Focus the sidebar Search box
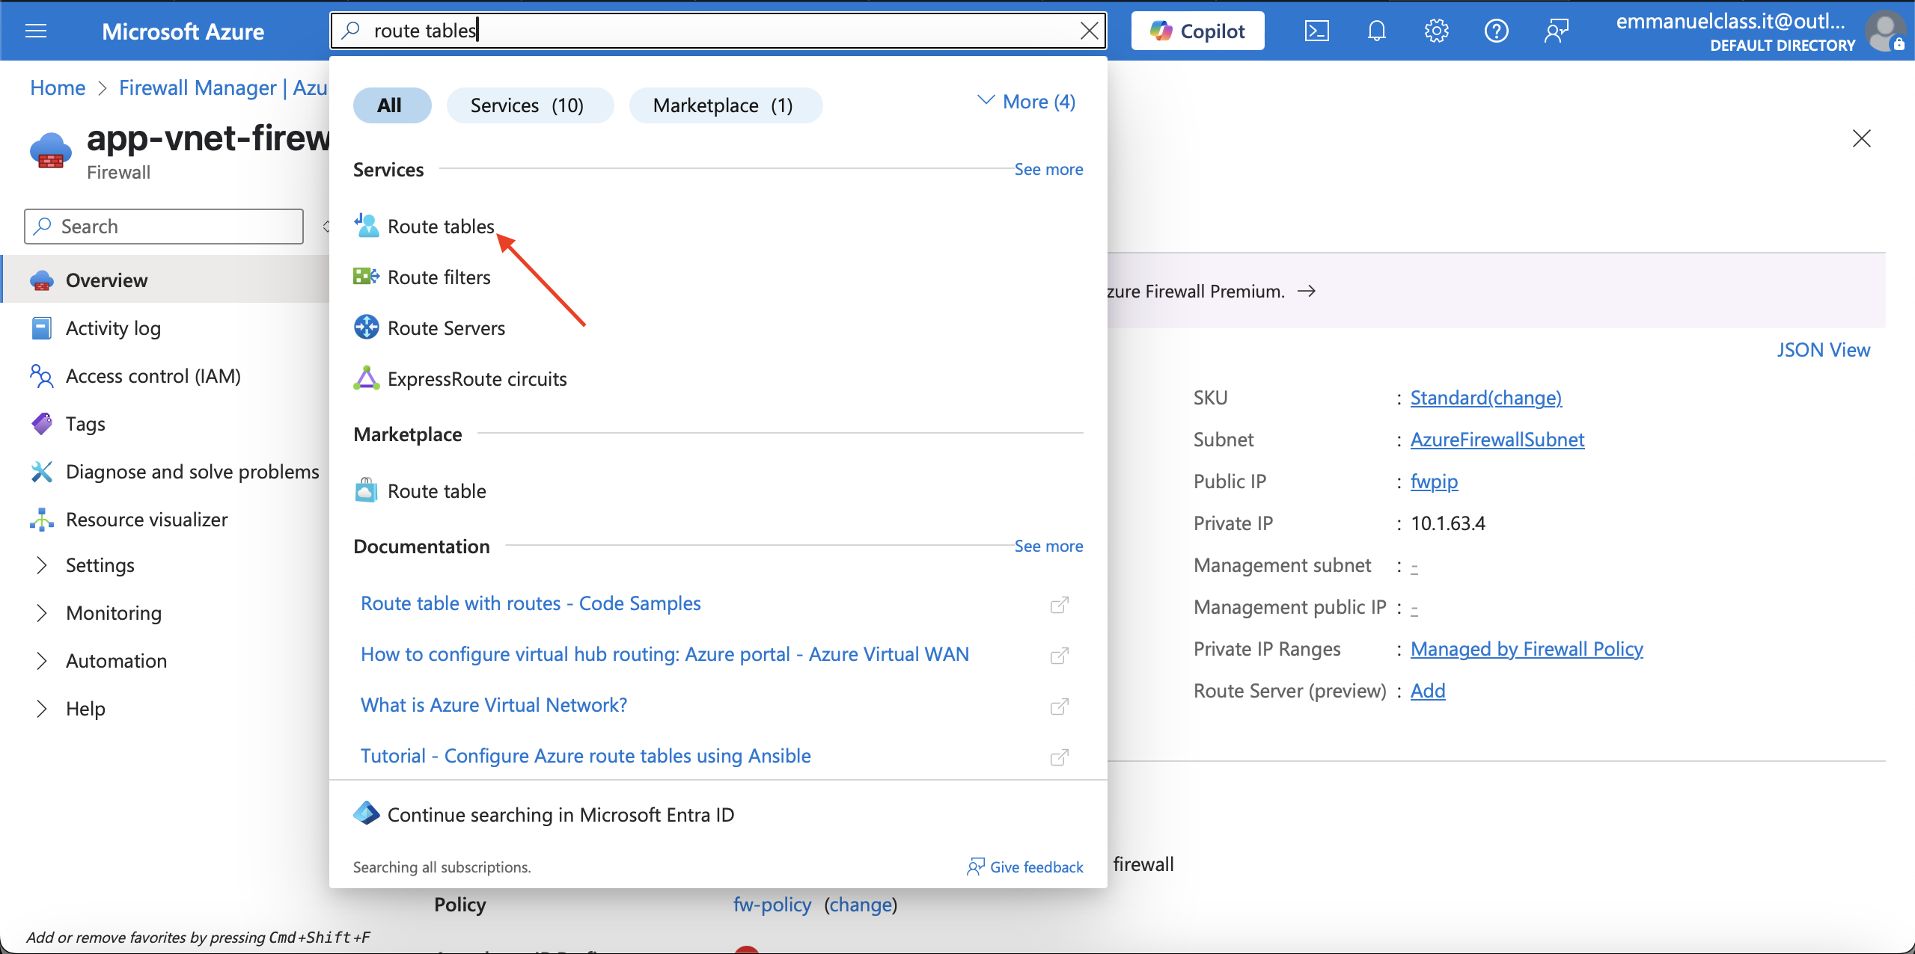 (x=164, y=227)
